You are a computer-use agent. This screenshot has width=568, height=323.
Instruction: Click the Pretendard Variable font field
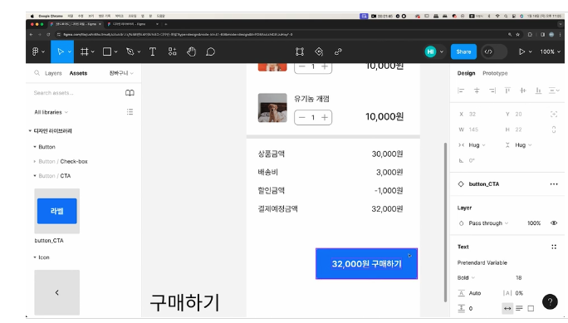[x=482, y=263]
